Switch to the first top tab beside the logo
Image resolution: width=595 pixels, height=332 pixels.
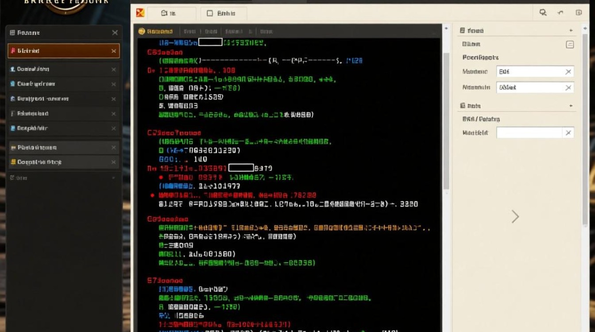point(171,14)
